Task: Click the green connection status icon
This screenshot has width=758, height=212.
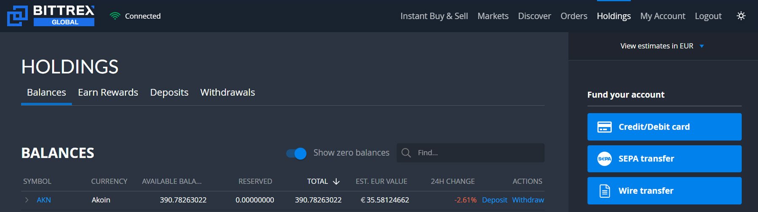Action: pyautogui.click(x=115, y=16)
